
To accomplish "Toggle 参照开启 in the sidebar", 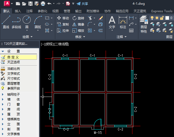I will pyautogui.click(x=13, y=88).
